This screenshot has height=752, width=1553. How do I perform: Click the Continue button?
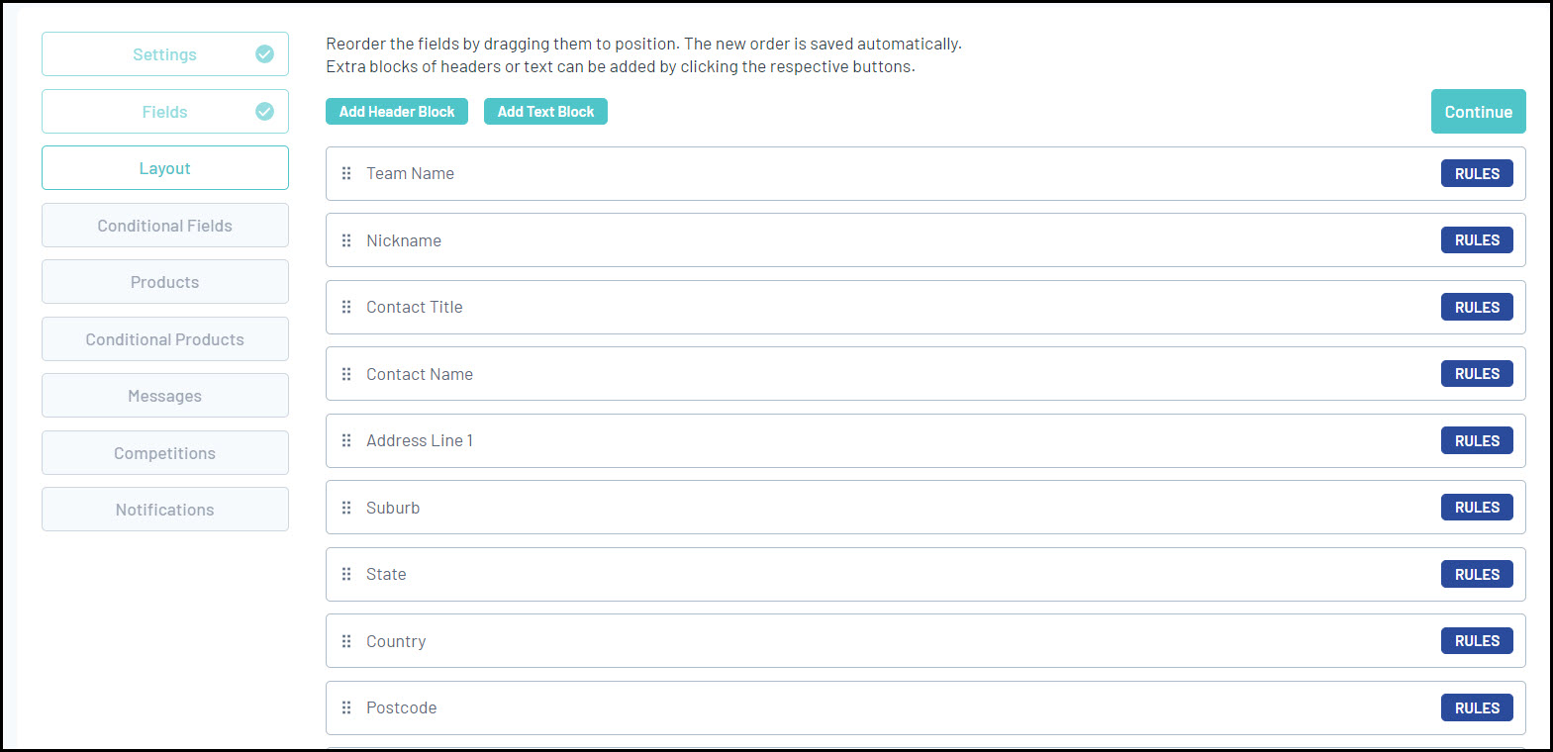click(x=1479, y=112)
